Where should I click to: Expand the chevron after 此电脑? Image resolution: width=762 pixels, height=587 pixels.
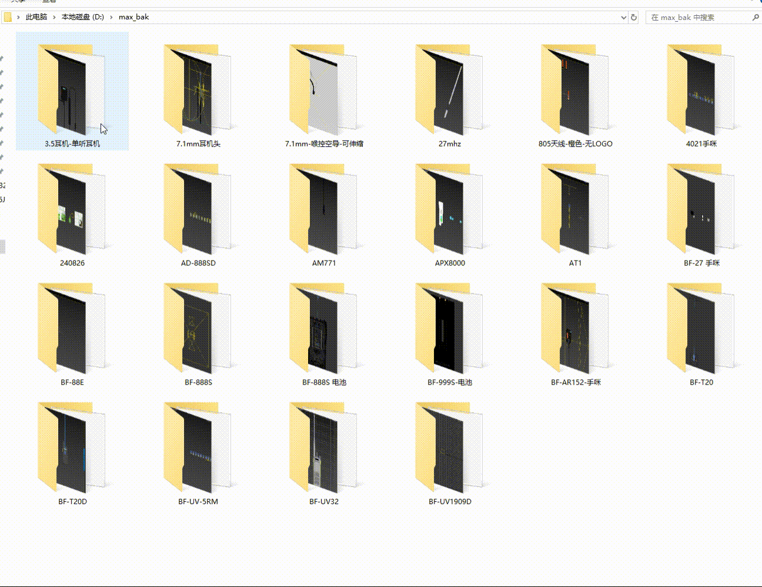coord(54,17)
